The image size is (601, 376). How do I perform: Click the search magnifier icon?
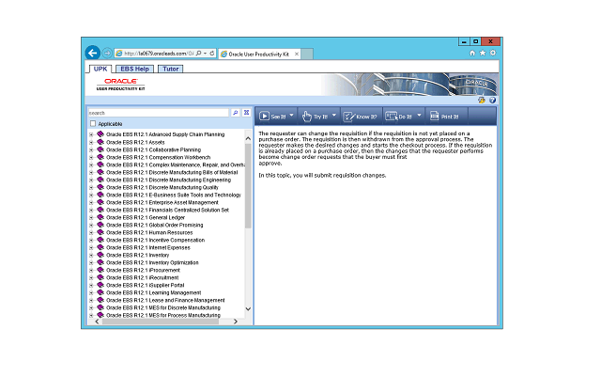pyautogui.click(x=235, y=112)
